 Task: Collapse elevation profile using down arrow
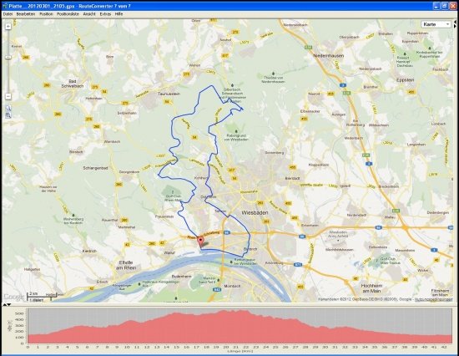(x=9, y=305)
